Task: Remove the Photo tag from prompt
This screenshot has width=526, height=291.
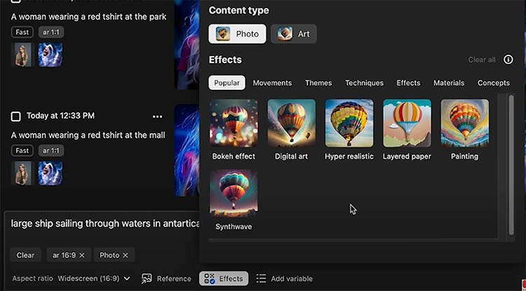Action: point(126,255)
